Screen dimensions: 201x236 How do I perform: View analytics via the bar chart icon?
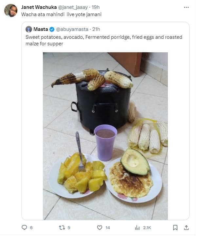(137, 227)
